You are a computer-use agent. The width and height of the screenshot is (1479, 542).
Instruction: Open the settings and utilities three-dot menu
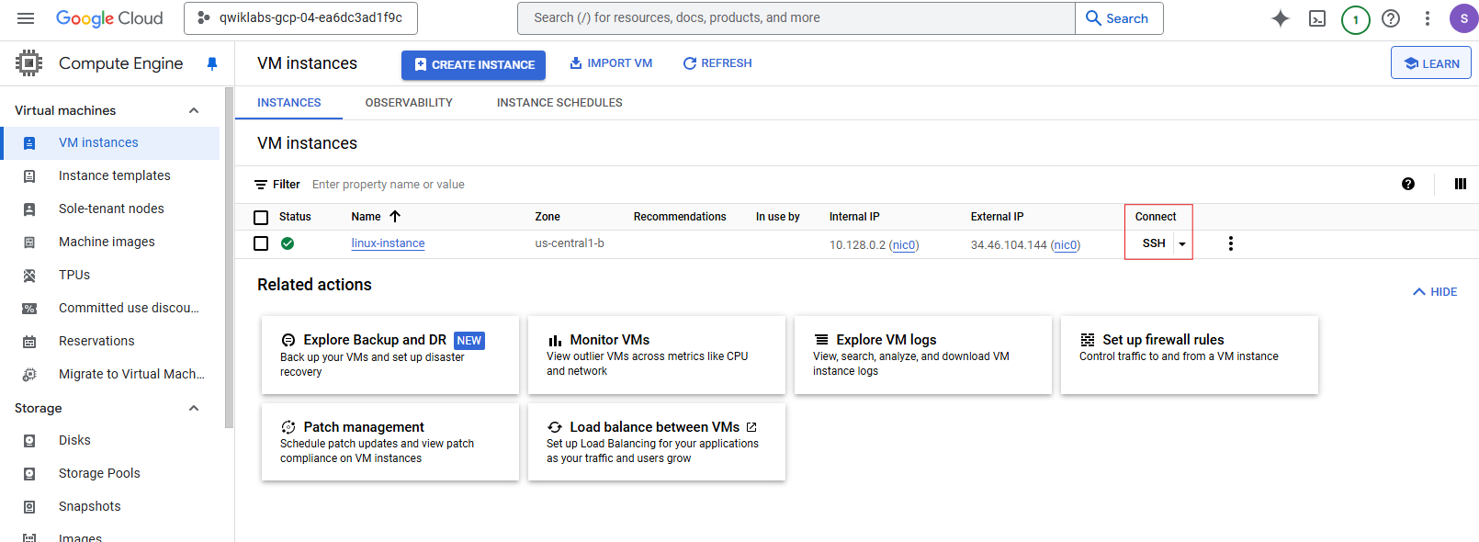[x=1427, y=18]
